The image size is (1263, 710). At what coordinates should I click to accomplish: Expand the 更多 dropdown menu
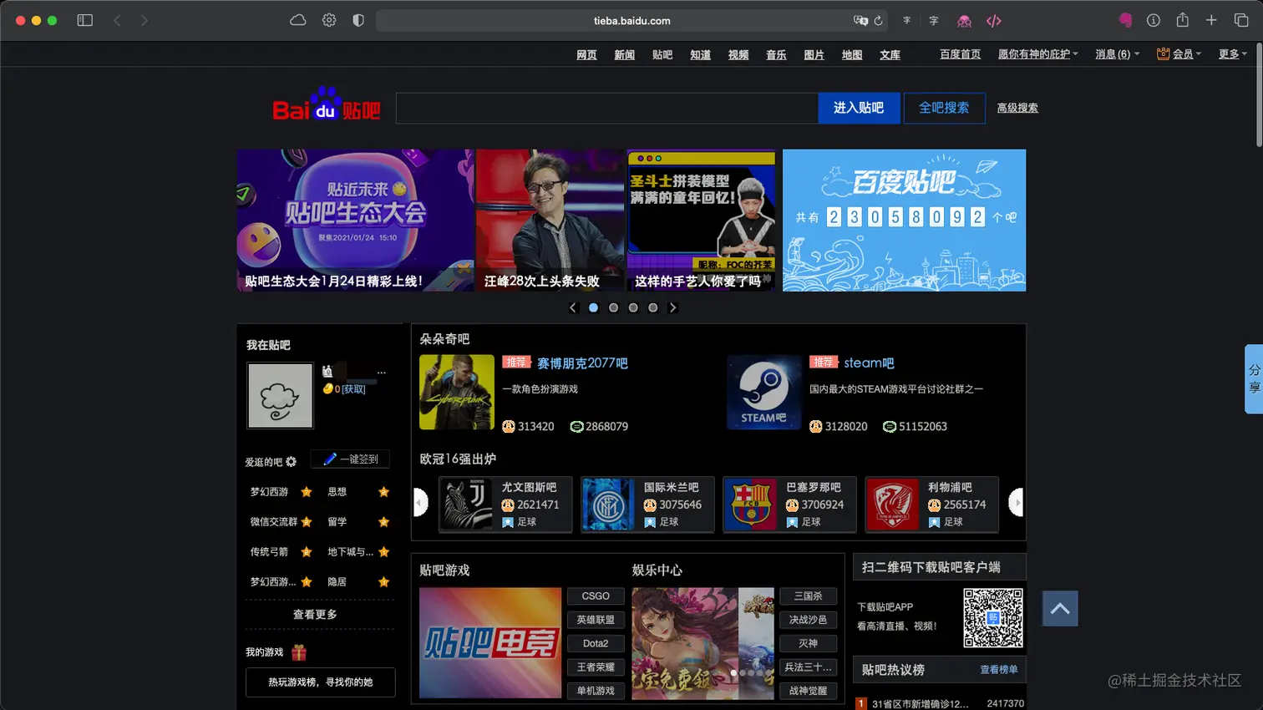point(1232,54)
